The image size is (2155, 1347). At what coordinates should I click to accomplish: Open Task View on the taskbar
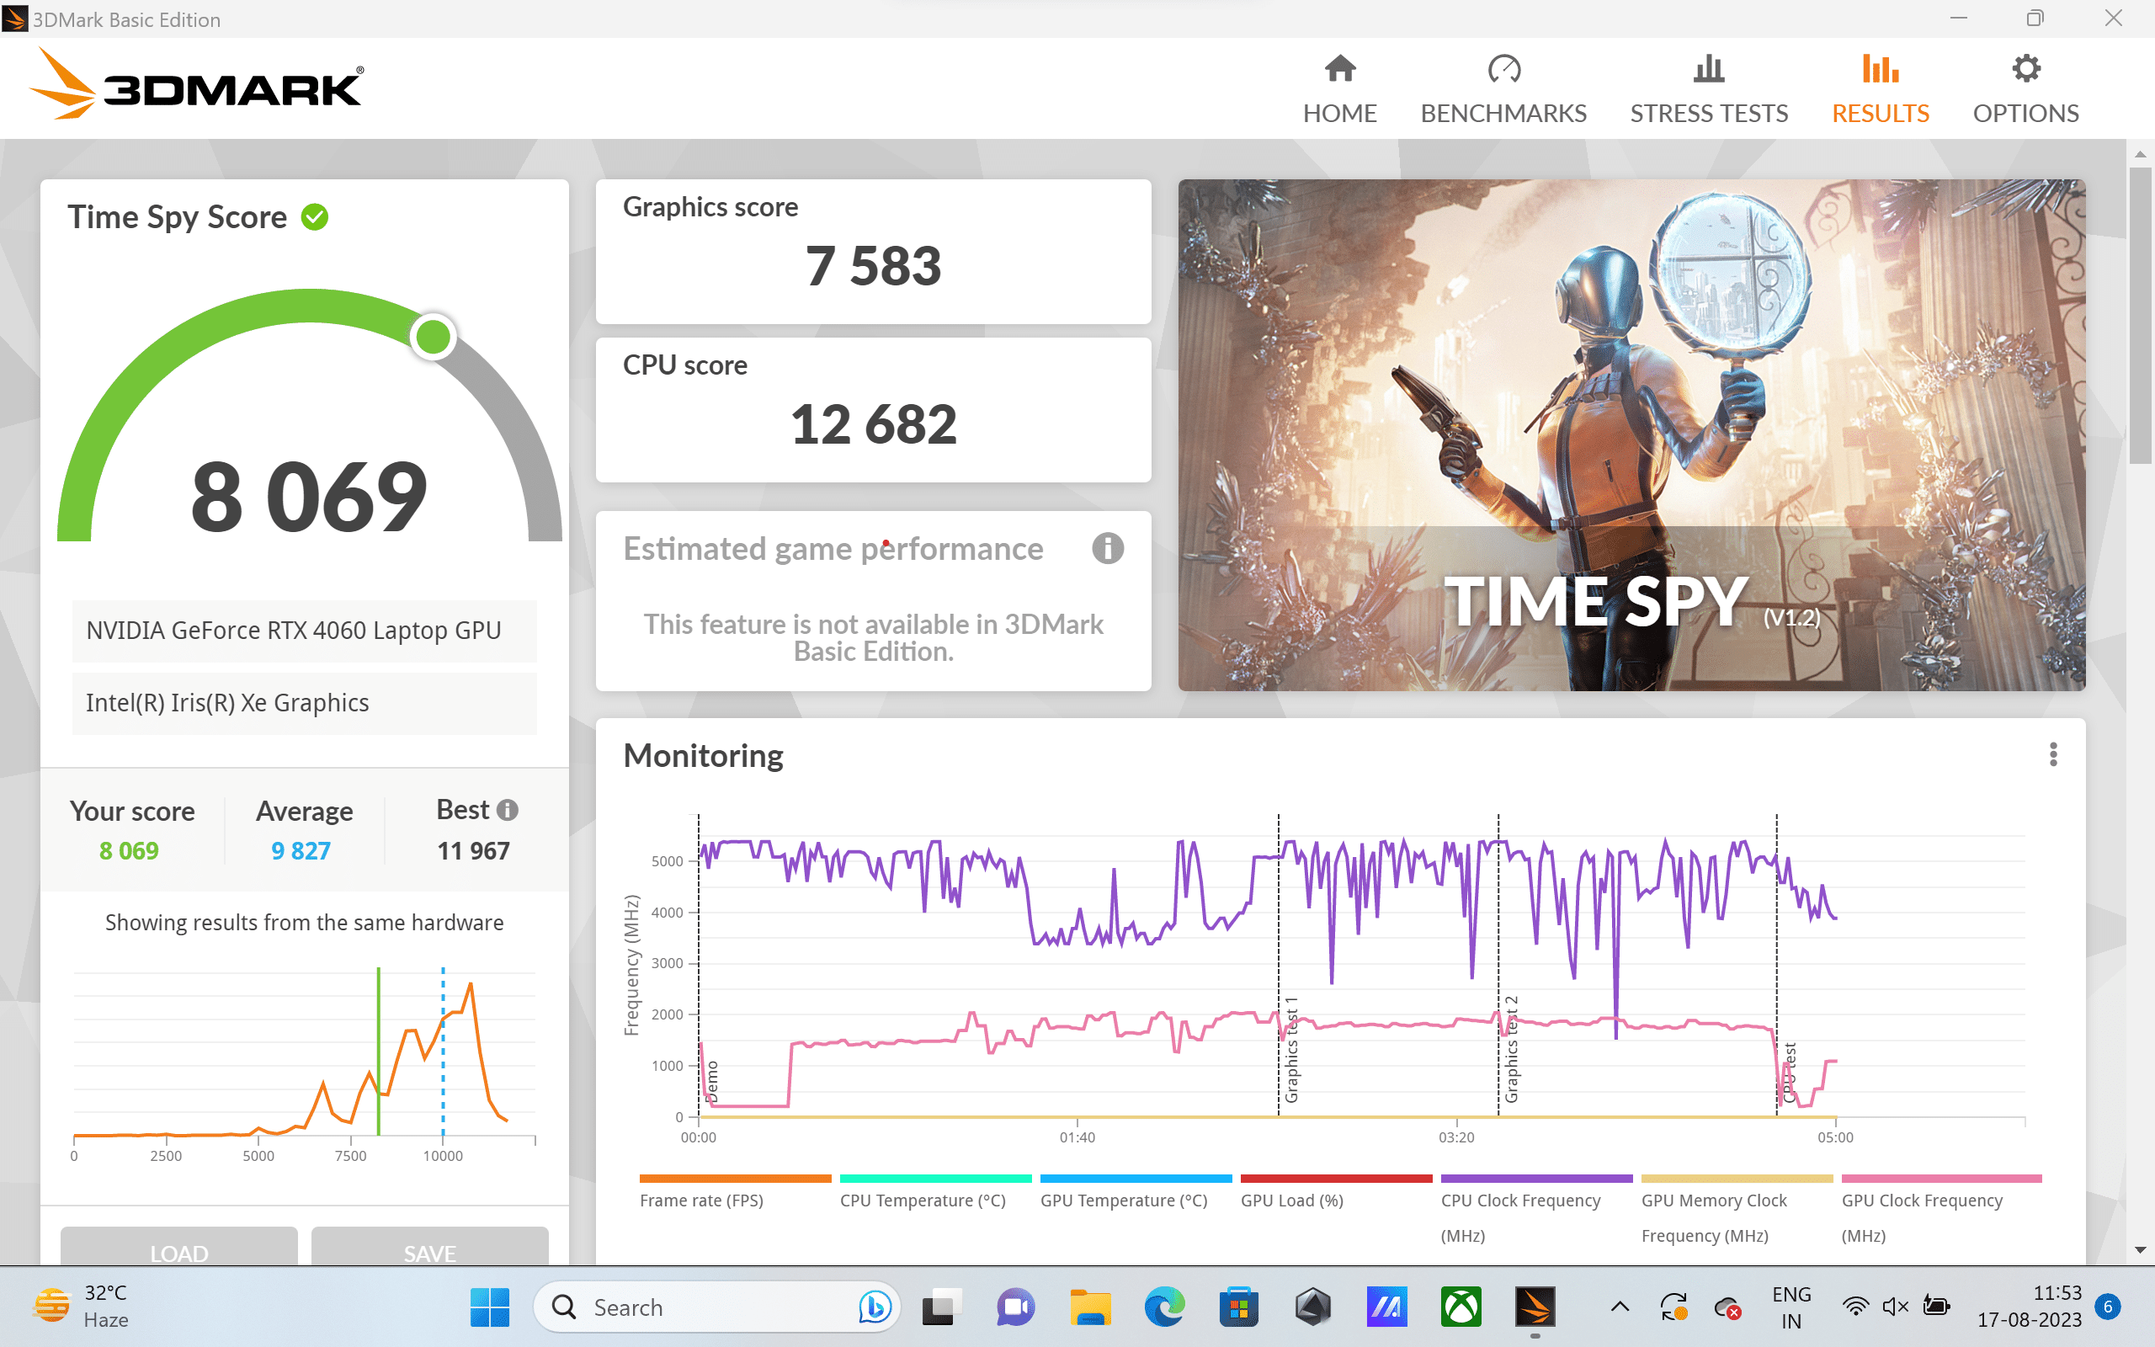[941, 1307]
